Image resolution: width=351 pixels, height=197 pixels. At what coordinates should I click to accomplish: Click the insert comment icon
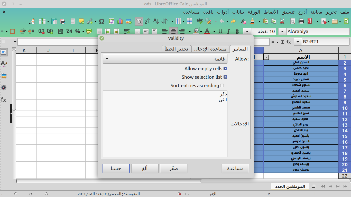(81, 21)
